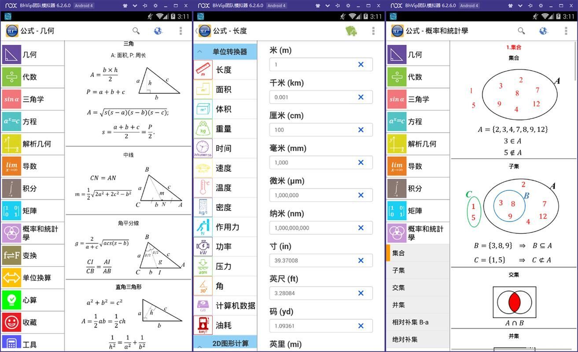This screenshot has height=352, width=578.
Task: Open 几何 in the right window sidebar
Action: (418, 54)
